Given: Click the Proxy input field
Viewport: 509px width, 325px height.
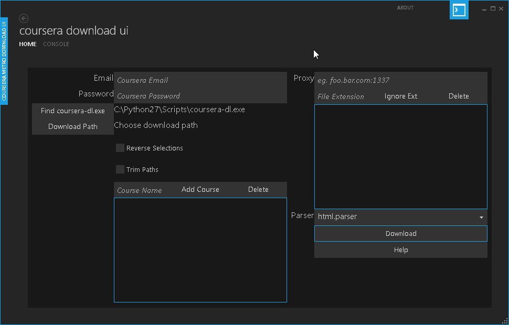Looking at the screenshot, I should pos(400,80).
